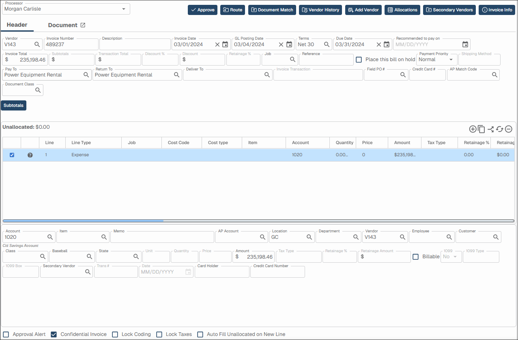Click the Add Vendor button
The height and width of the screenshot is (340, 518).
pos(363,10)
